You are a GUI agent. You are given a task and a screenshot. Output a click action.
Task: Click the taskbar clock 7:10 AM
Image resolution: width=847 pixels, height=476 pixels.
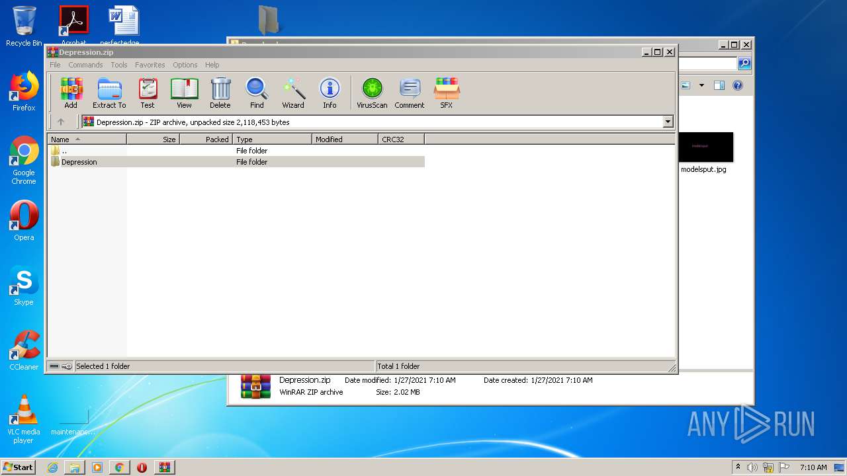pyautogui.click(x=813, y=467)
